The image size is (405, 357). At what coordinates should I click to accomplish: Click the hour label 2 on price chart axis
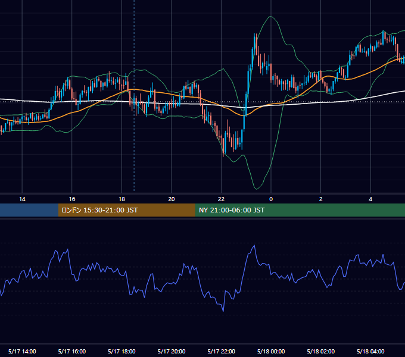pos(321,199)
